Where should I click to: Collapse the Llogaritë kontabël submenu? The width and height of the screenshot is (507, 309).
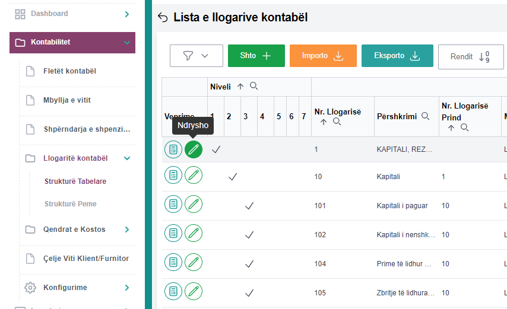[x=126, y=158]
